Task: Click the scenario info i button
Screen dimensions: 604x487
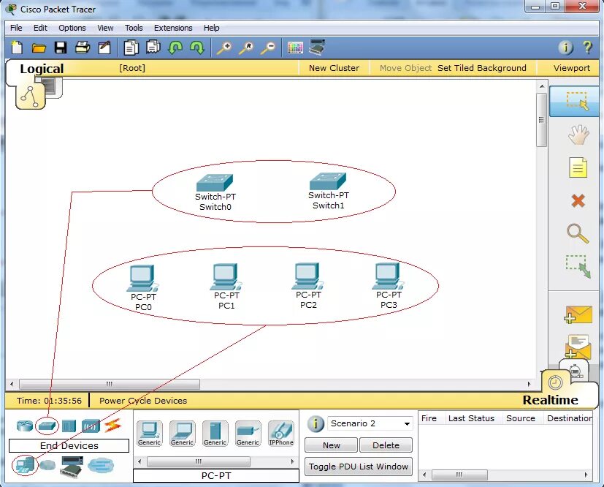Action: point(316,424)
